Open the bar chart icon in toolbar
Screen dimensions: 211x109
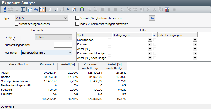[x=167, y=10]
